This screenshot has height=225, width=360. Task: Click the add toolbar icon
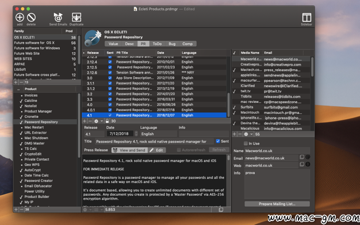(x=20, y=17)
